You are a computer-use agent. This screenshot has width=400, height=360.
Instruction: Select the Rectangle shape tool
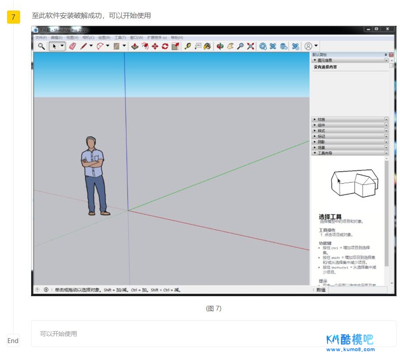pyautogui.click(x=116, y=46)
